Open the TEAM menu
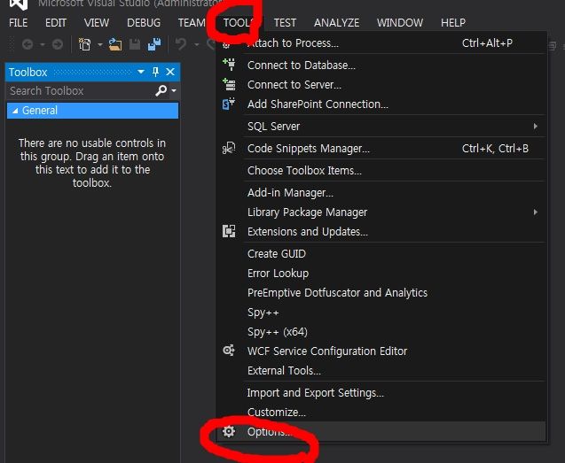This screenshot has height=463, width=565. coord(192,23)
